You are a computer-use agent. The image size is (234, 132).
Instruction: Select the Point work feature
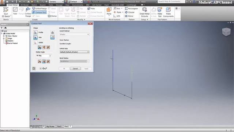click(118, 12)
